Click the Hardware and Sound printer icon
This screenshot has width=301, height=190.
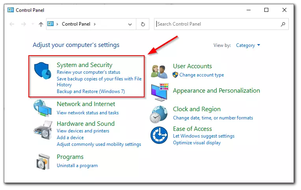[43, 130]
